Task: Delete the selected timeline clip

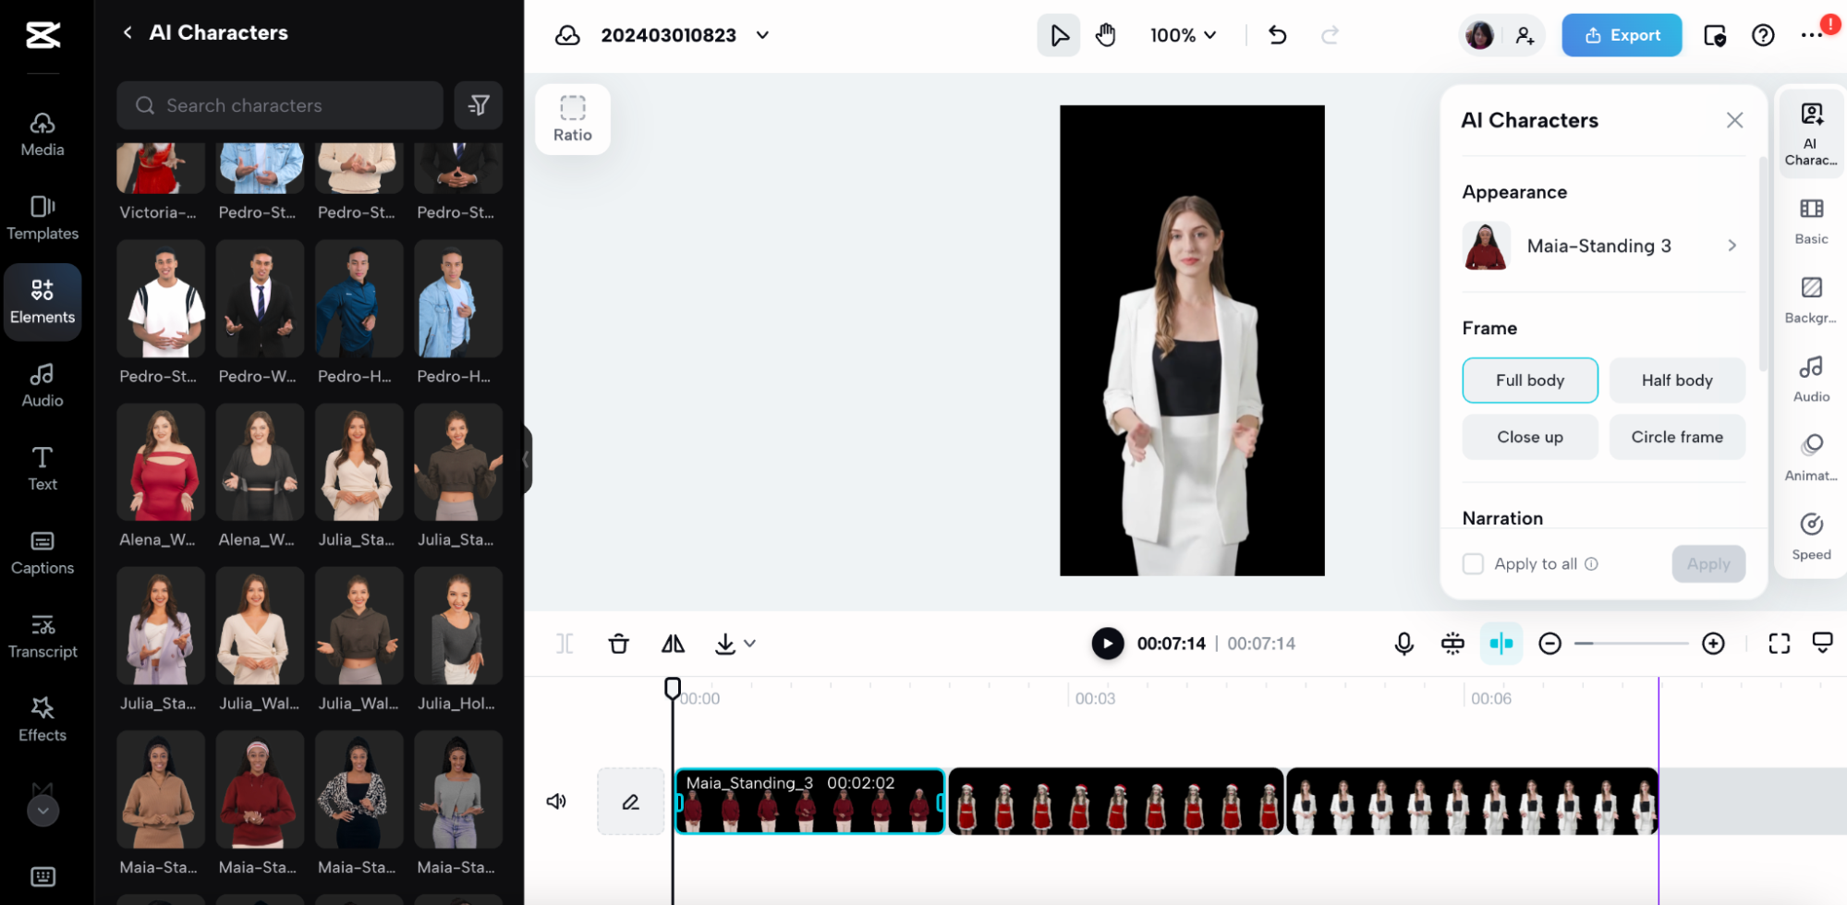Action: tap(618, 643)
